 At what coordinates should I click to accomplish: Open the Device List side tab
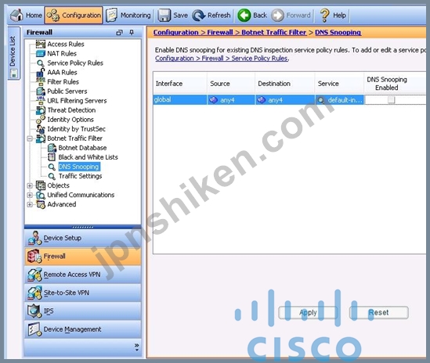point(13,53)
